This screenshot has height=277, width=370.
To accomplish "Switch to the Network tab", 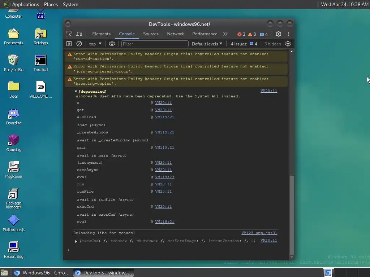I will [175, 34].
